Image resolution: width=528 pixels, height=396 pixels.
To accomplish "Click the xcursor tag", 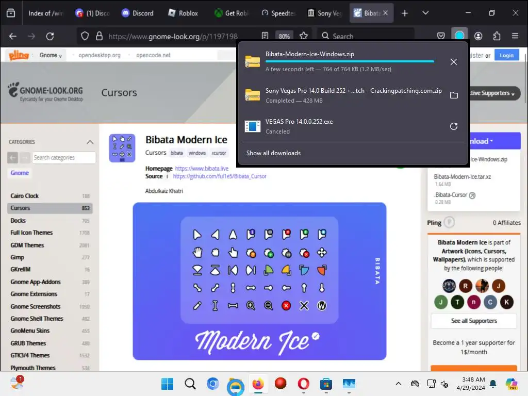I will 219,153.
